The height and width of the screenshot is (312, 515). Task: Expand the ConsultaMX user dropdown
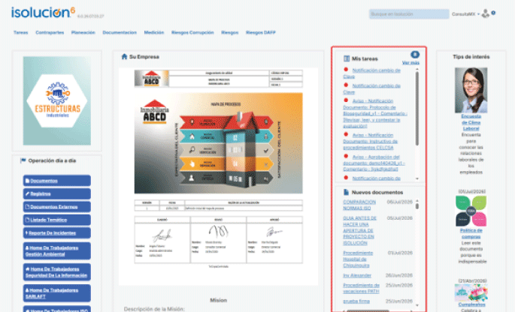[465, 14]
